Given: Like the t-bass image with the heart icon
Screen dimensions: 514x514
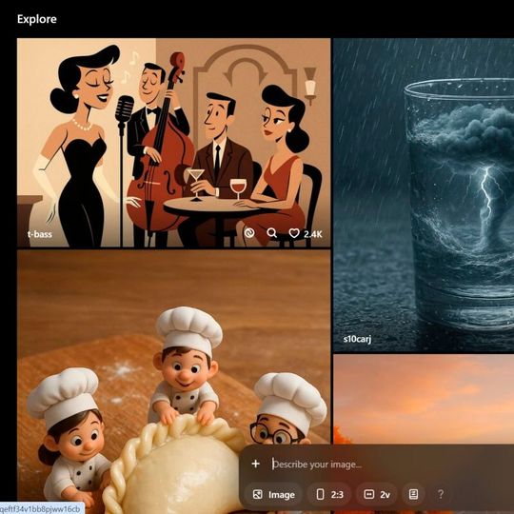Looking at the screenshot, I should [294, 233].
